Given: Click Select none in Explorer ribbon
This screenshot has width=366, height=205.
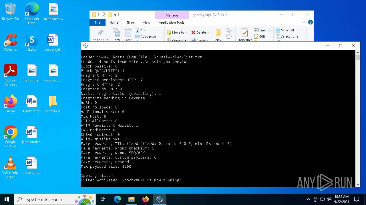Looking at the screenshot, I should (x=287, y=36).
